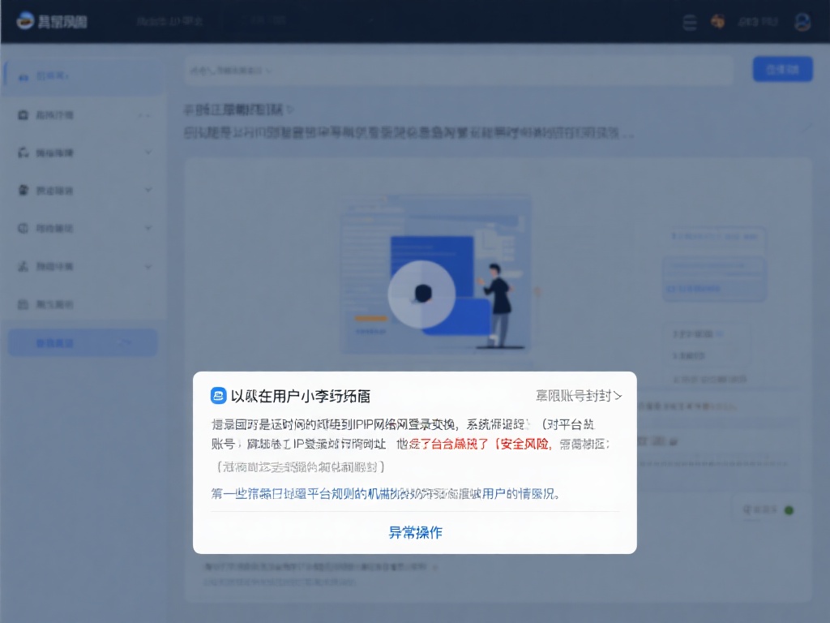Select the share-node icon in the sidebar
830x623 pixels.
pyautogui.click(x=24, y=266)
